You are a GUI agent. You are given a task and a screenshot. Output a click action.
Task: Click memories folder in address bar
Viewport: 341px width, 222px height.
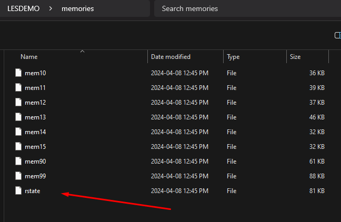click(78, 8)
